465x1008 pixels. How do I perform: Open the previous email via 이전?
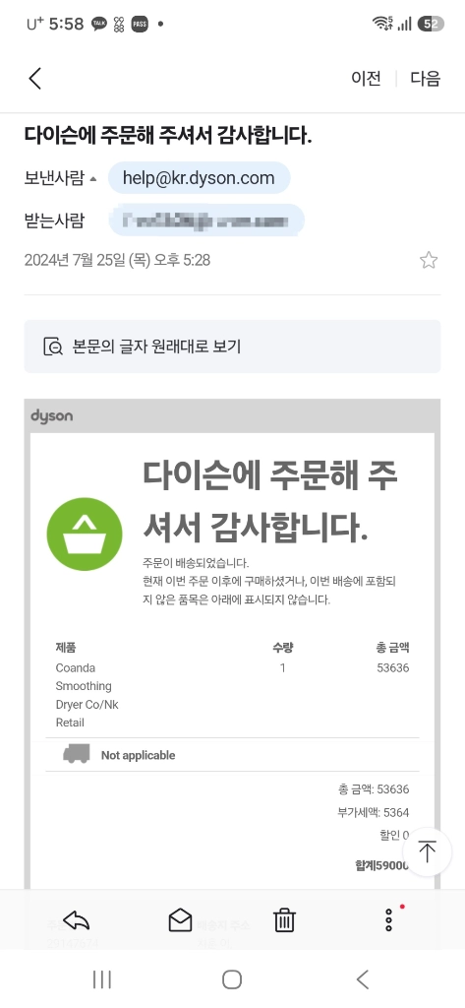(366, 79)
